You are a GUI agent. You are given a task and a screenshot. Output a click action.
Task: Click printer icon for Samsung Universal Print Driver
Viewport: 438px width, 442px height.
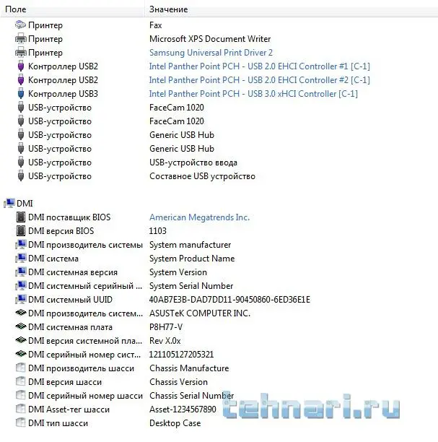tap(20, 53)
